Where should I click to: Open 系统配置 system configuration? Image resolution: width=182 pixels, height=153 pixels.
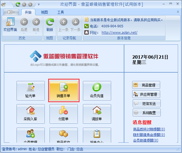(147, 113)
